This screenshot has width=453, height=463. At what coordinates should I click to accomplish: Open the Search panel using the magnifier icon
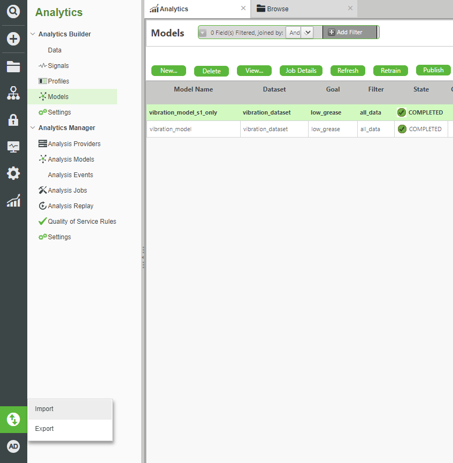[x=13, y=13]
